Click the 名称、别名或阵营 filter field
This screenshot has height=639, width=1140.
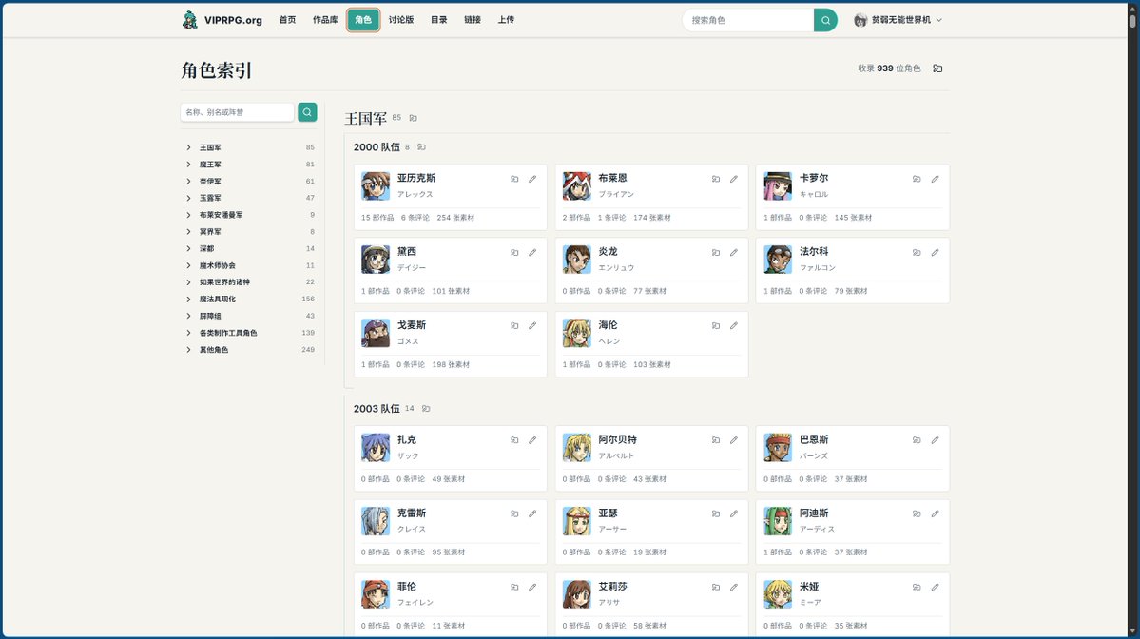point(237,112)
